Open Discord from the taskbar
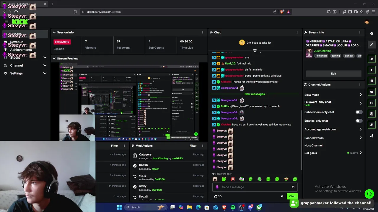 (250, 207)
